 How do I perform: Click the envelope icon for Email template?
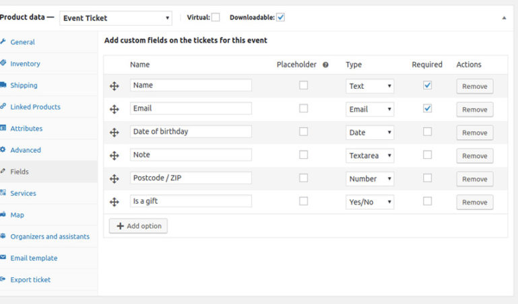[x=3, y=258]
